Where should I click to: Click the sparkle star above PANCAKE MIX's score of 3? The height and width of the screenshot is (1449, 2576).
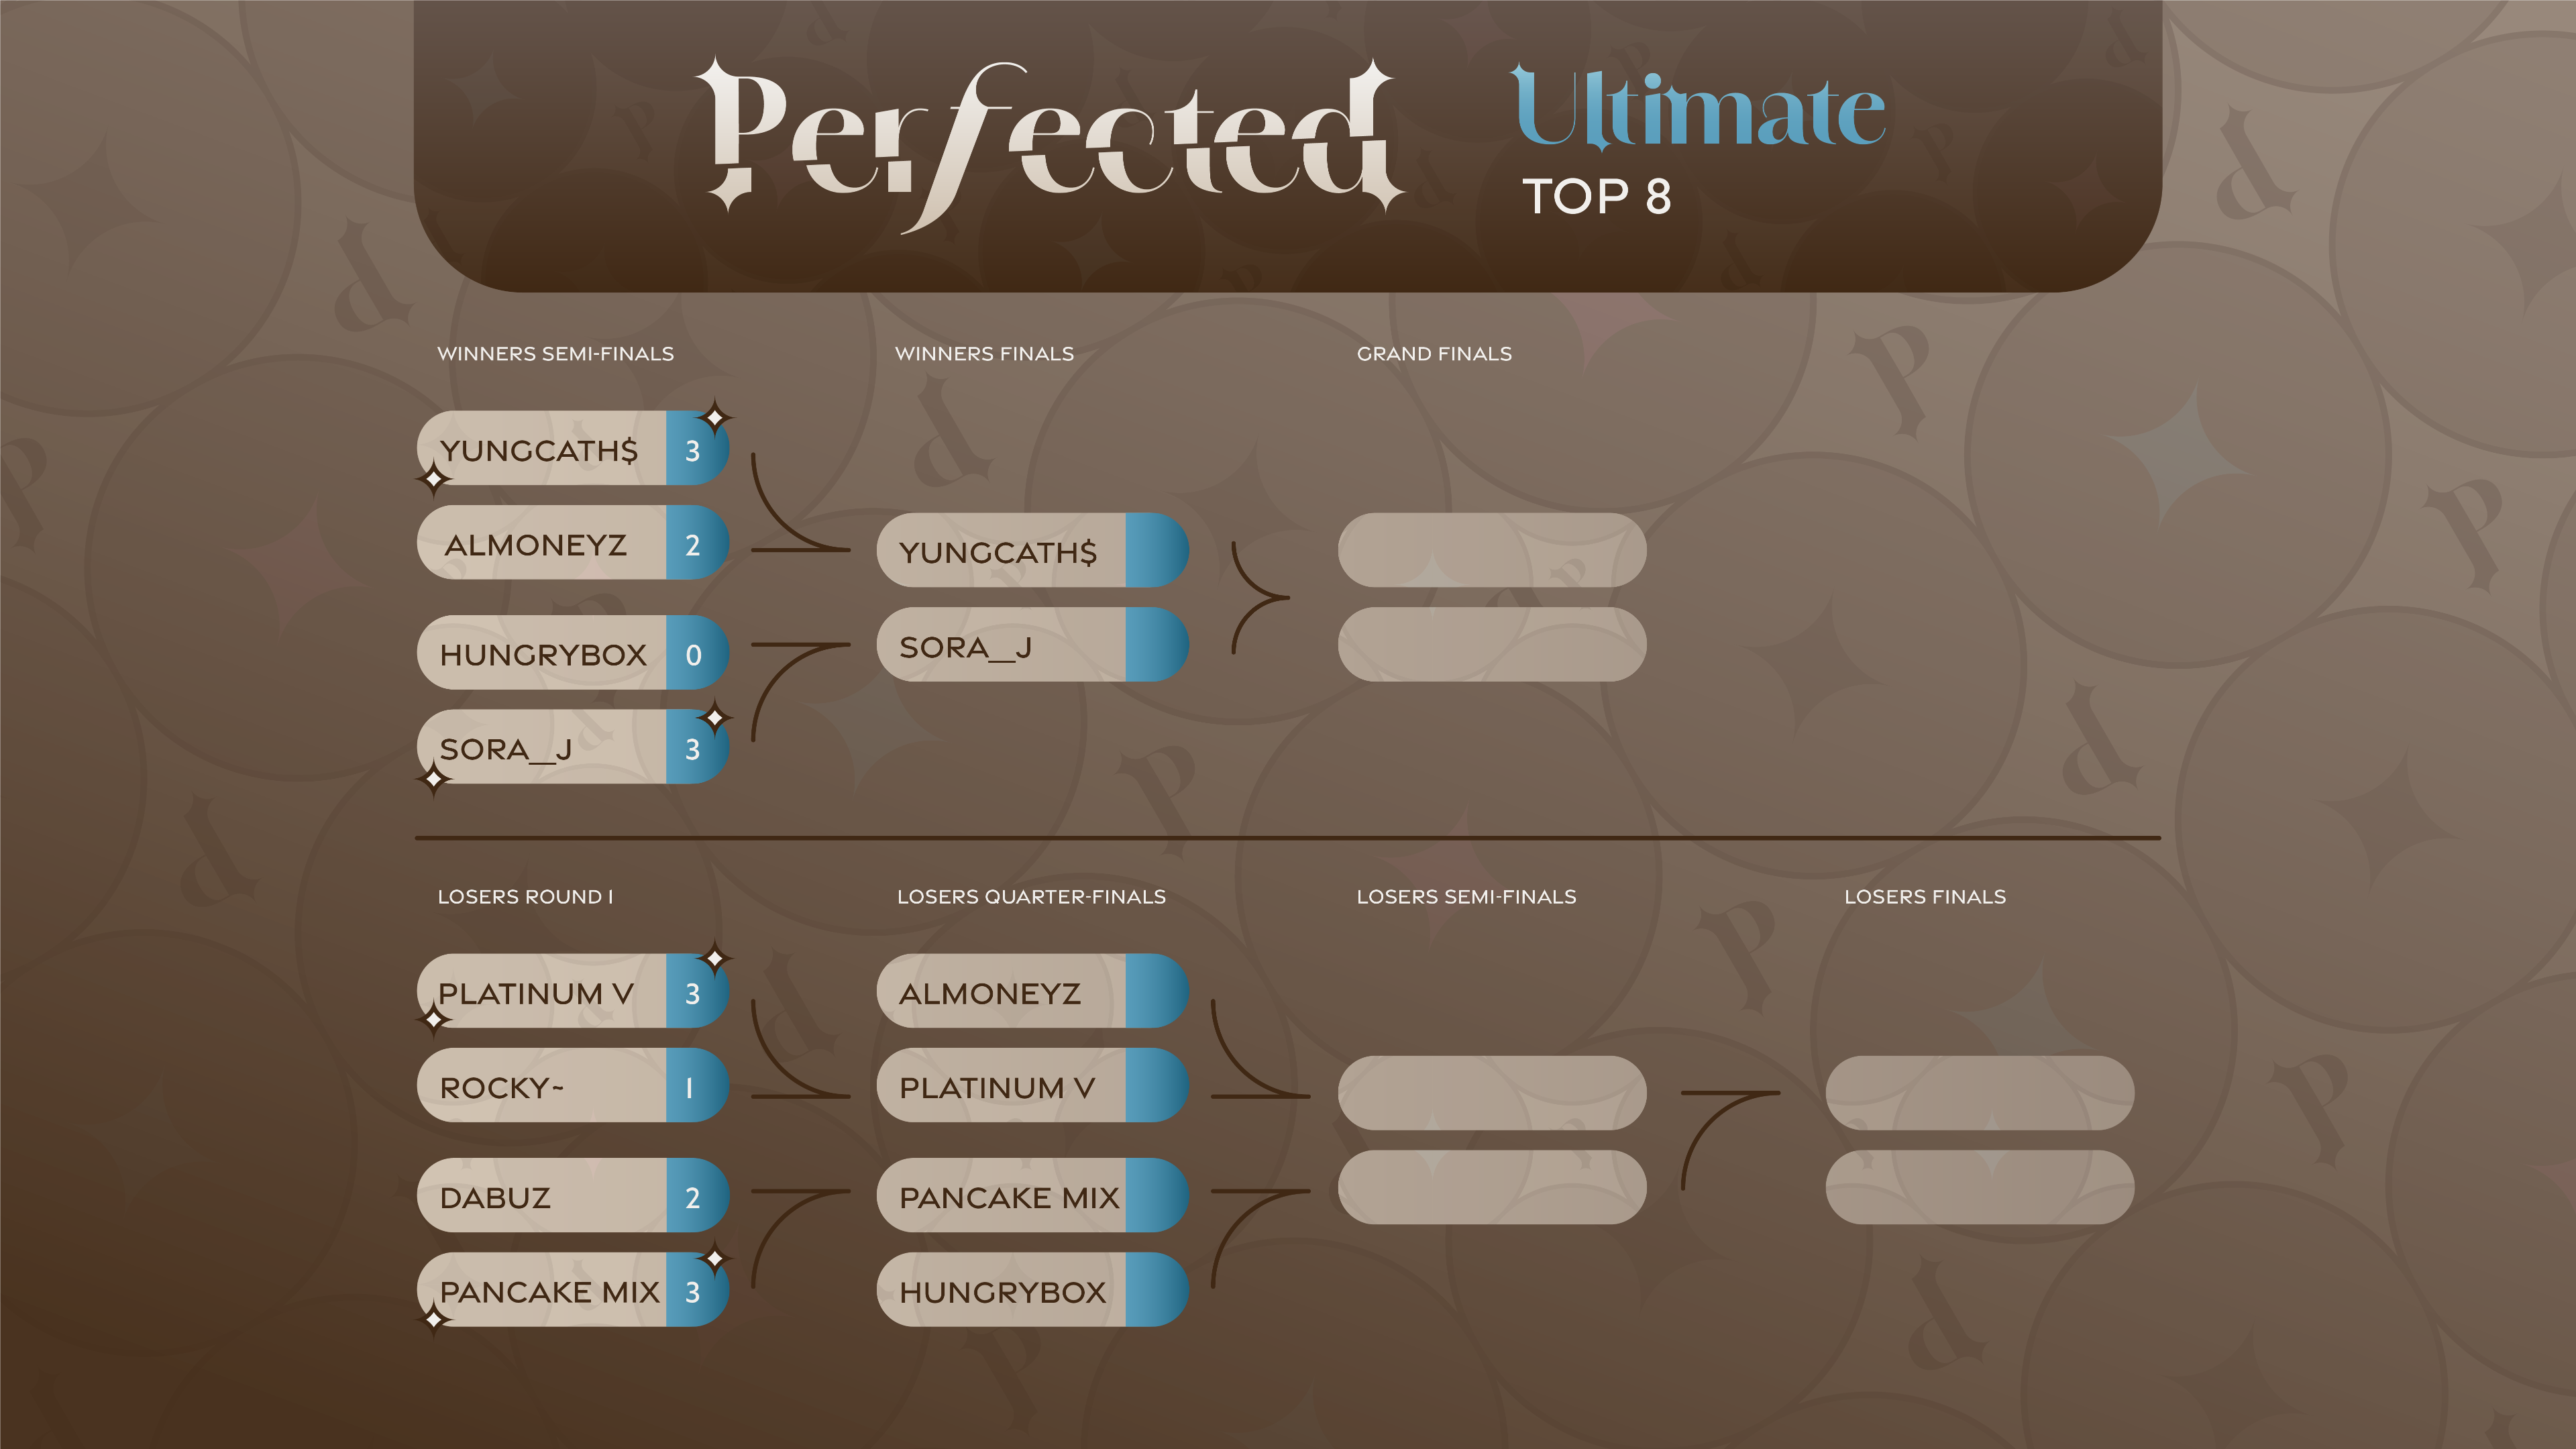(x=715, y=1258)
